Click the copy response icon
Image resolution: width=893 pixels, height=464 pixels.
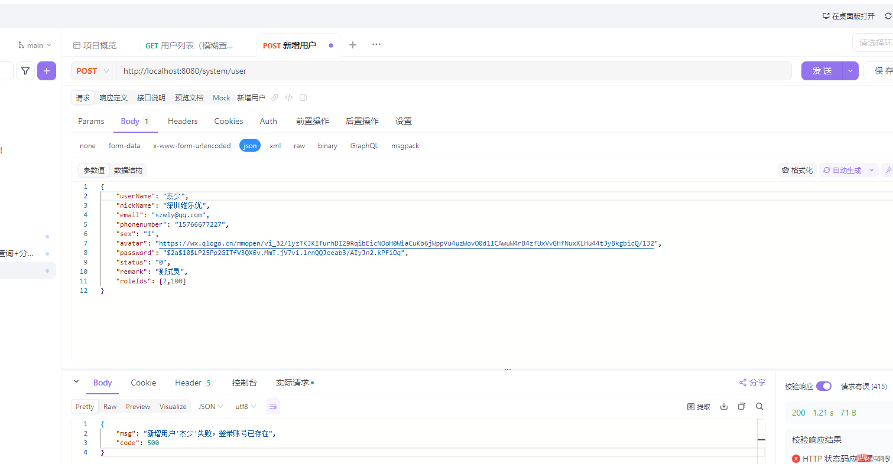pos(742,406)
